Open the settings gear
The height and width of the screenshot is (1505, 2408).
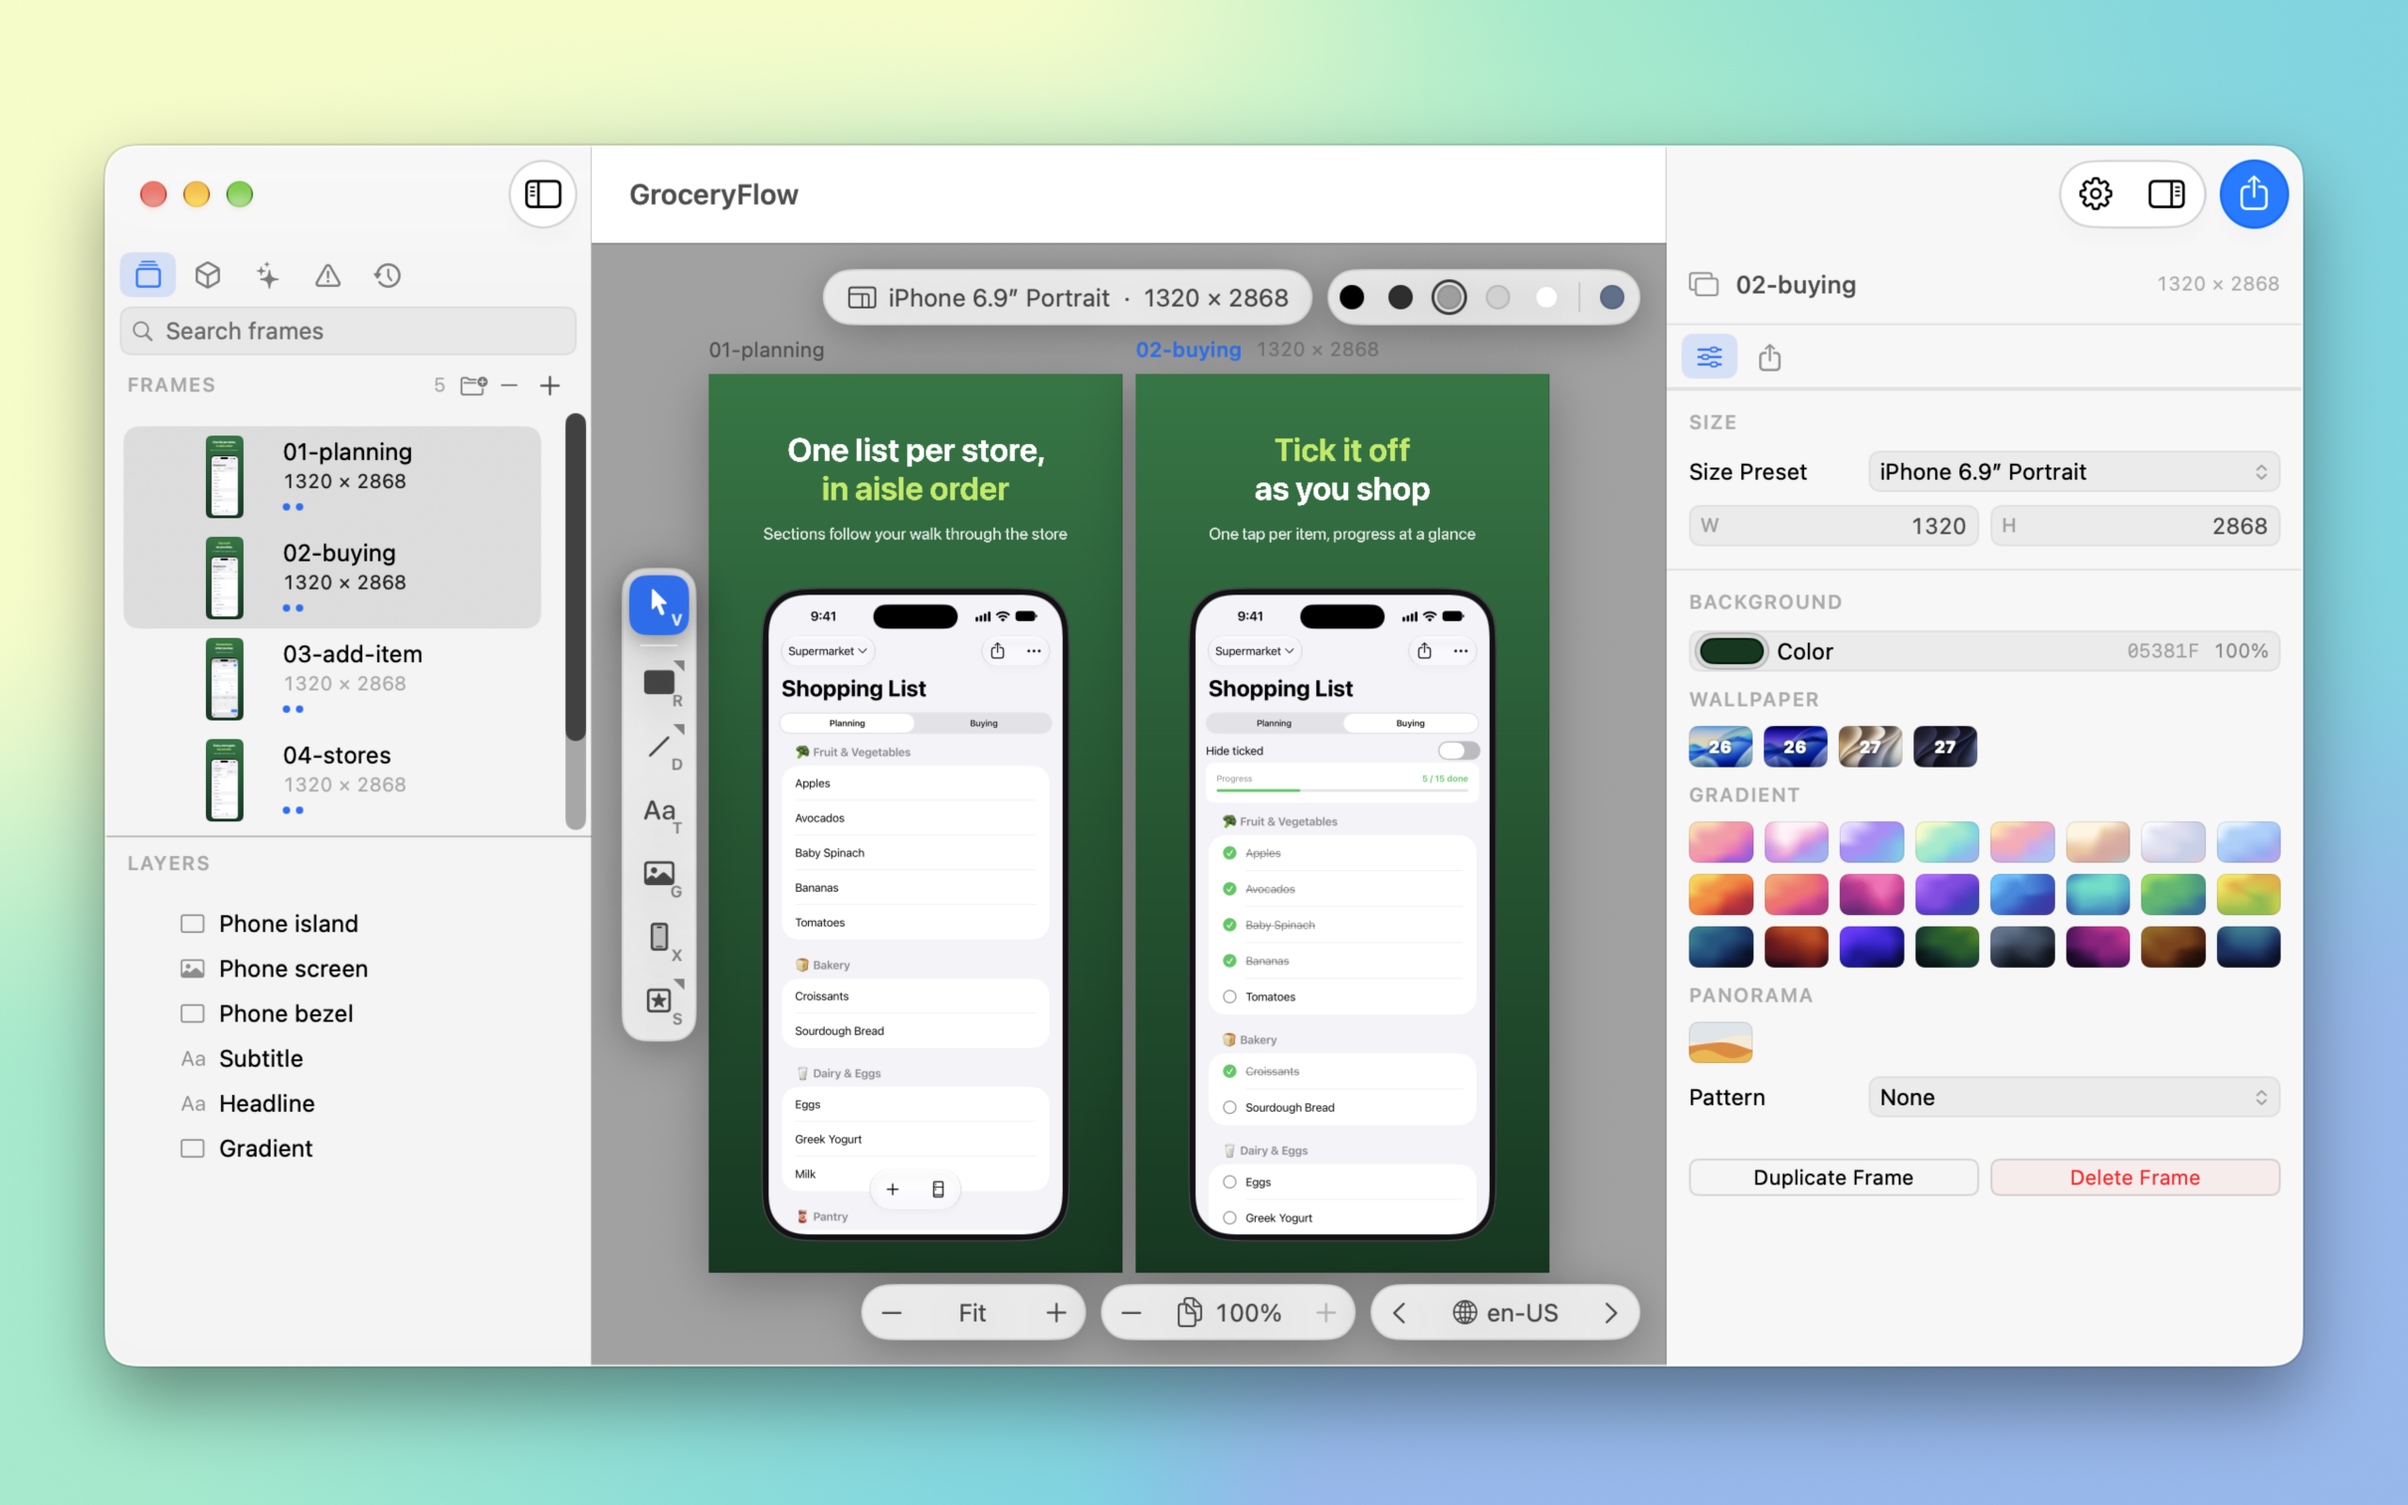tap(2096, 193)
